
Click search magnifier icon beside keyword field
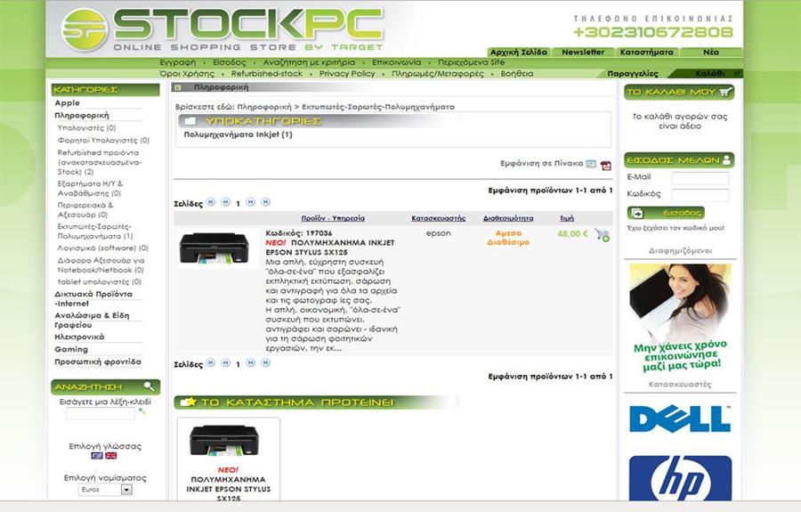tap(142, 411)
